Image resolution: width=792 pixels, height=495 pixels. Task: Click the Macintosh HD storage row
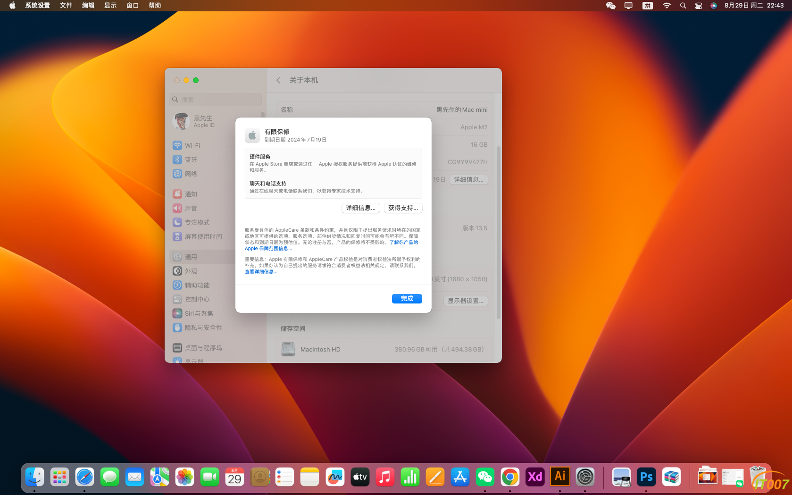pyautogui.click(x=384, y=349)
